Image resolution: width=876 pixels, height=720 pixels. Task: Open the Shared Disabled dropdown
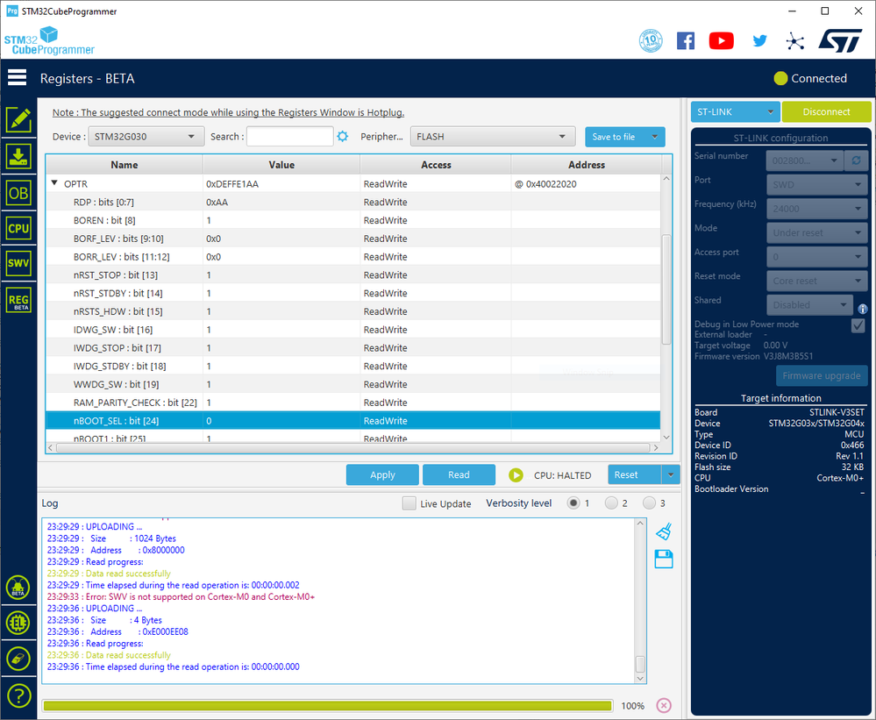pos(809,304)
